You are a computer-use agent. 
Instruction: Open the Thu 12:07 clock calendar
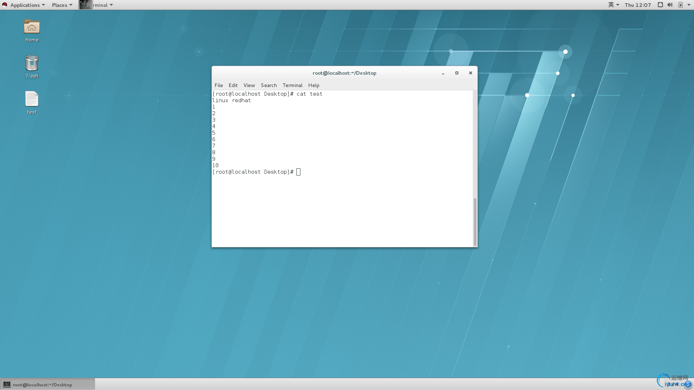tap(638, 5)
